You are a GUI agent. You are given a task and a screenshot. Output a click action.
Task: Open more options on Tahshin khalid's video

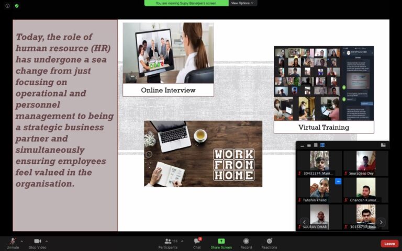tap(338, 181)
